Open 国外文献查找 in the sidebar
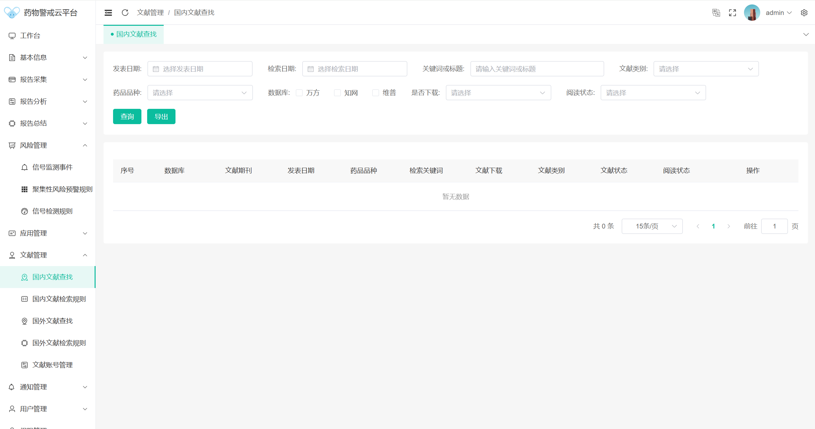The width and height of the screenshot is (815, 429). pos(53,321)
